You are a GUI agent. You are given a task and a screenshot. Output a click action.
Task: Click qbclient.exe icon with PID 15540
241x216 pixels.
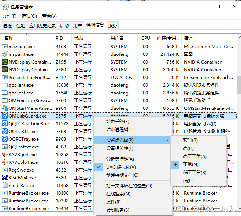click(5, 93)
